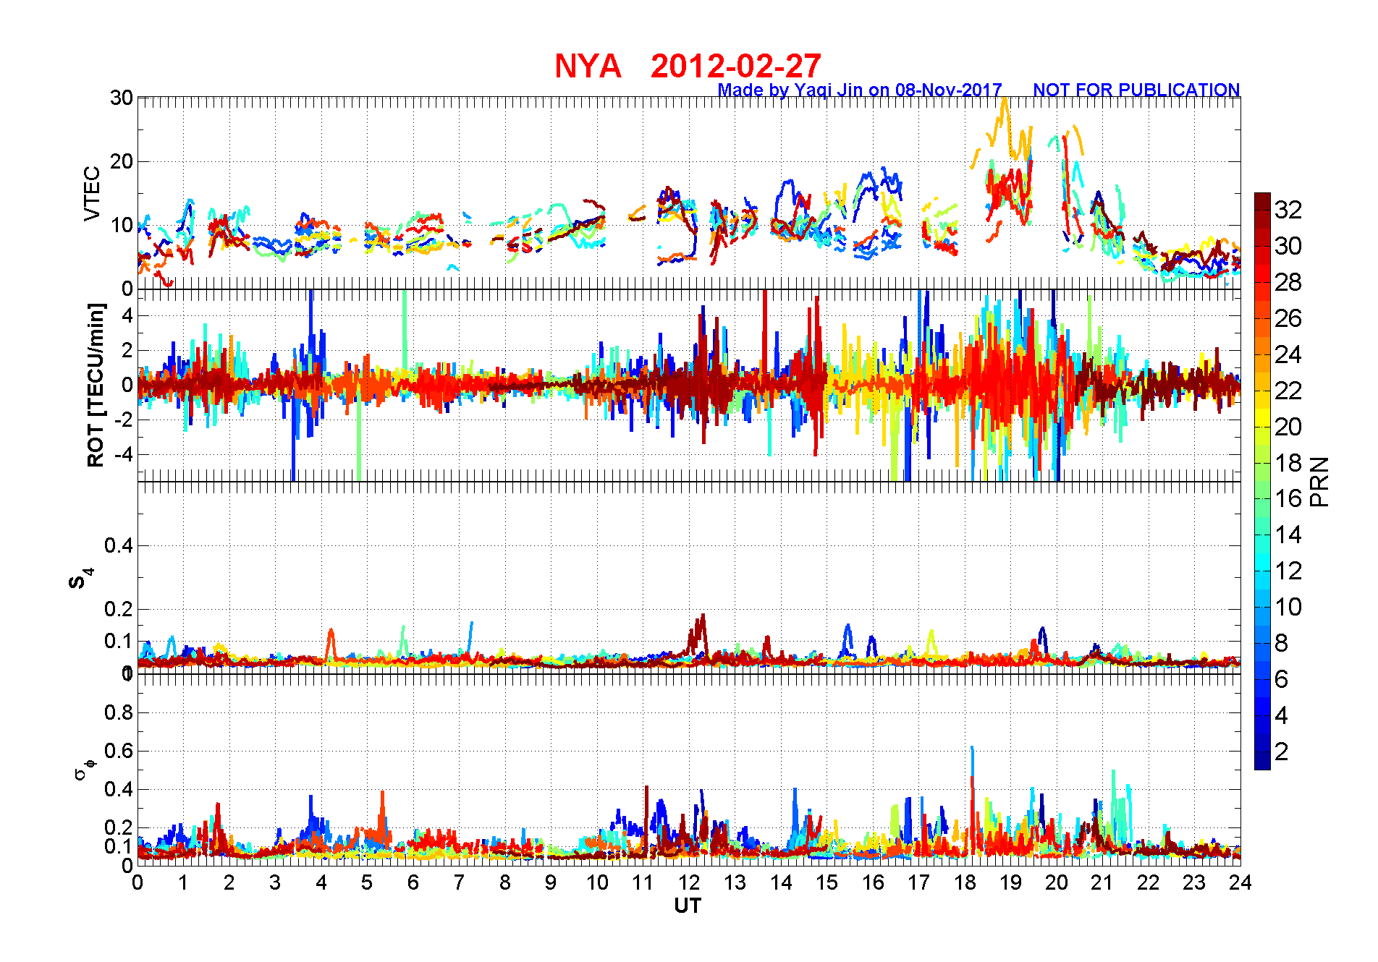Click the S4 y-axis tick label 0.4

(x=119, y=545)
